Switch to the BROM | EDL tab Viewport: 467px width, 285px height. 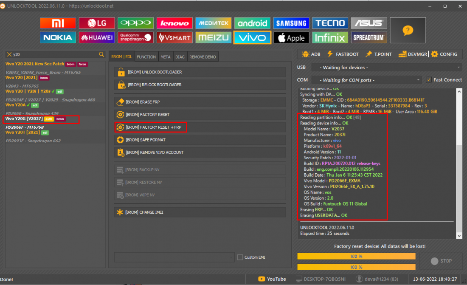pyautogui.click(x=121, y=56)
